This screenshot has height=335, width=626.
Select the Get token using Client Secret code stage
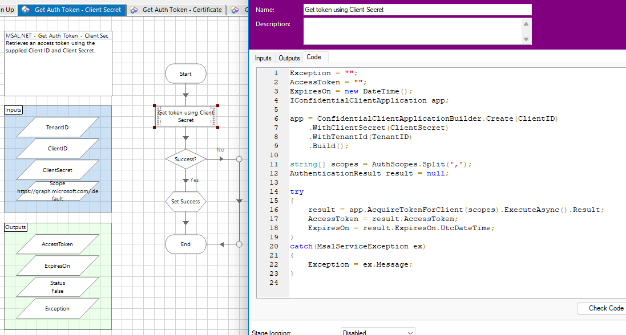(185, 116)
